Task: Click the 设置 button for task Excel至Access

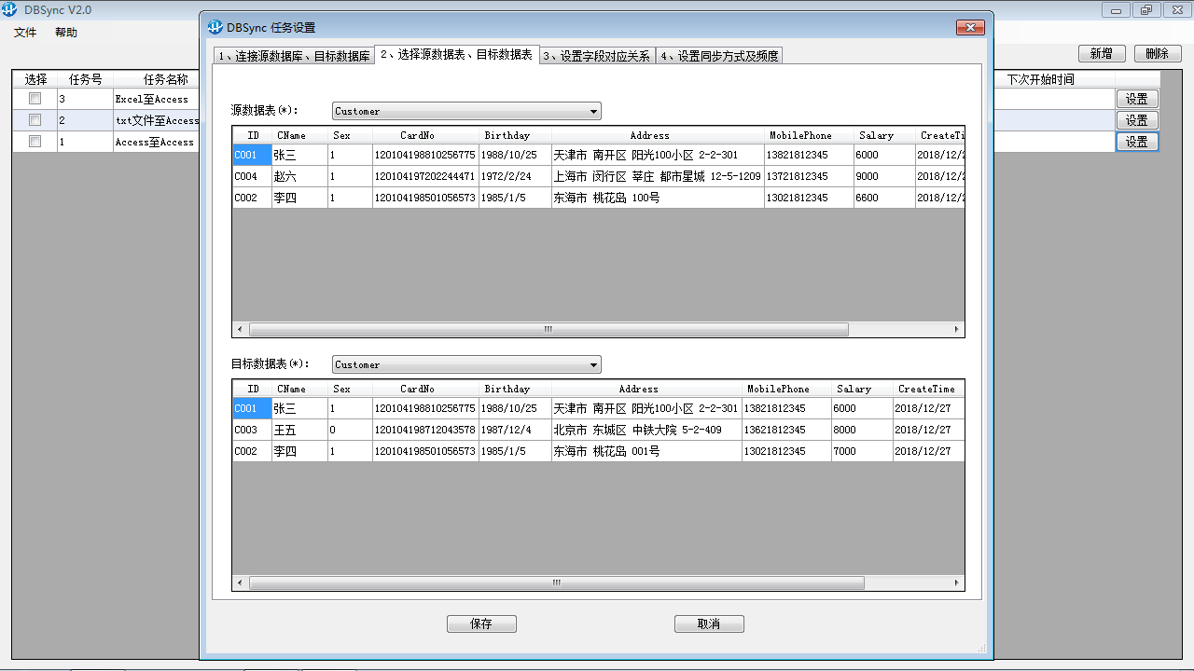Action: (x=1137, y=97)
